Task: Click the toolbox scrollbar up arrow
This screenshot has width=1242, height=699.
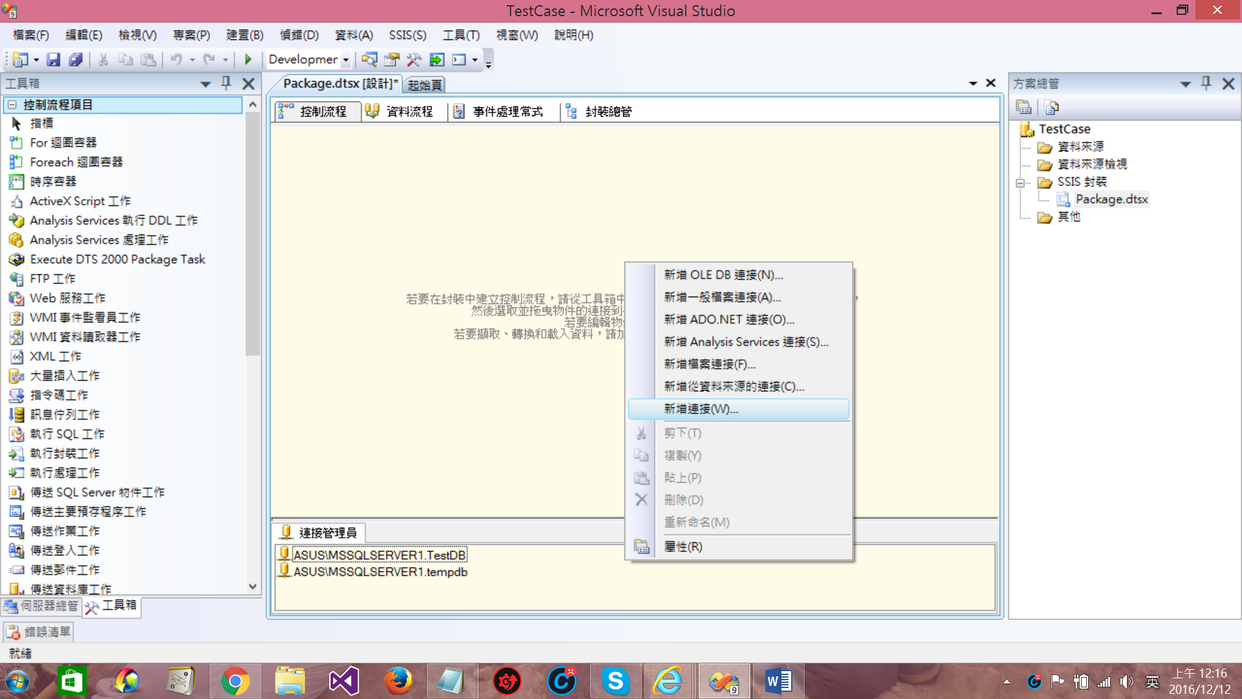Action: (x=253, y=104)
